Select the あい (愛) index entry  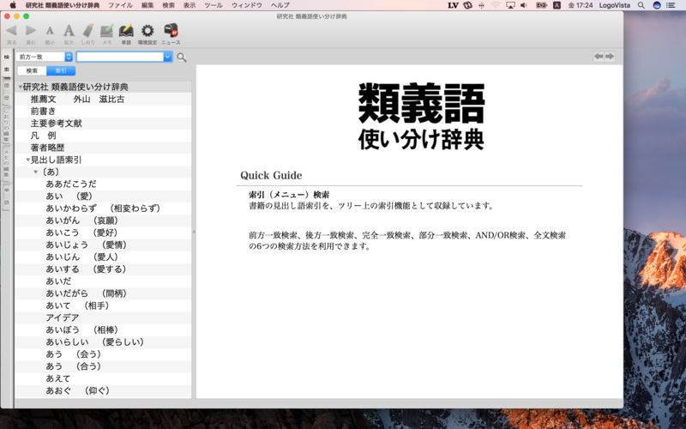(x=103, y=196)
